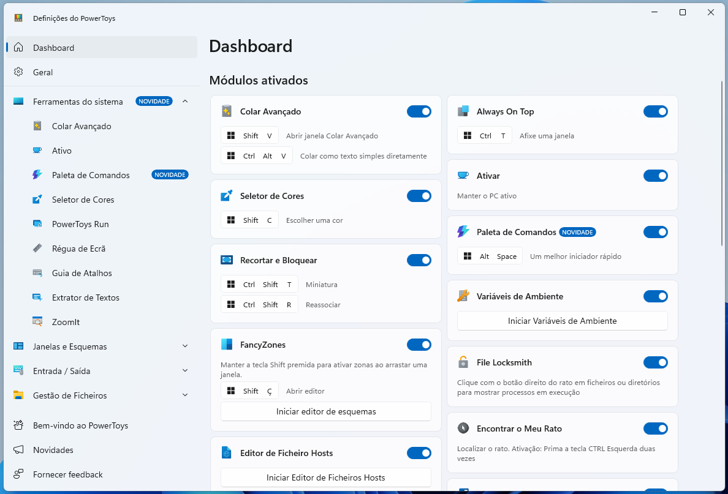Expand the Entrada / Saída chevron
Image resolution: width=728 pixels, height=494 pixels.
(185, 370)
